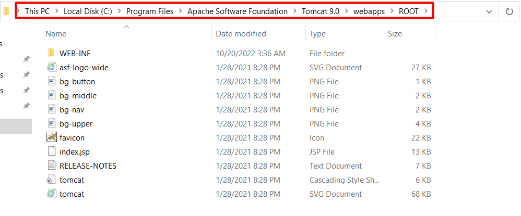Click the 10/20/2022 3:36 AM date cell

(x=251, y=53)
